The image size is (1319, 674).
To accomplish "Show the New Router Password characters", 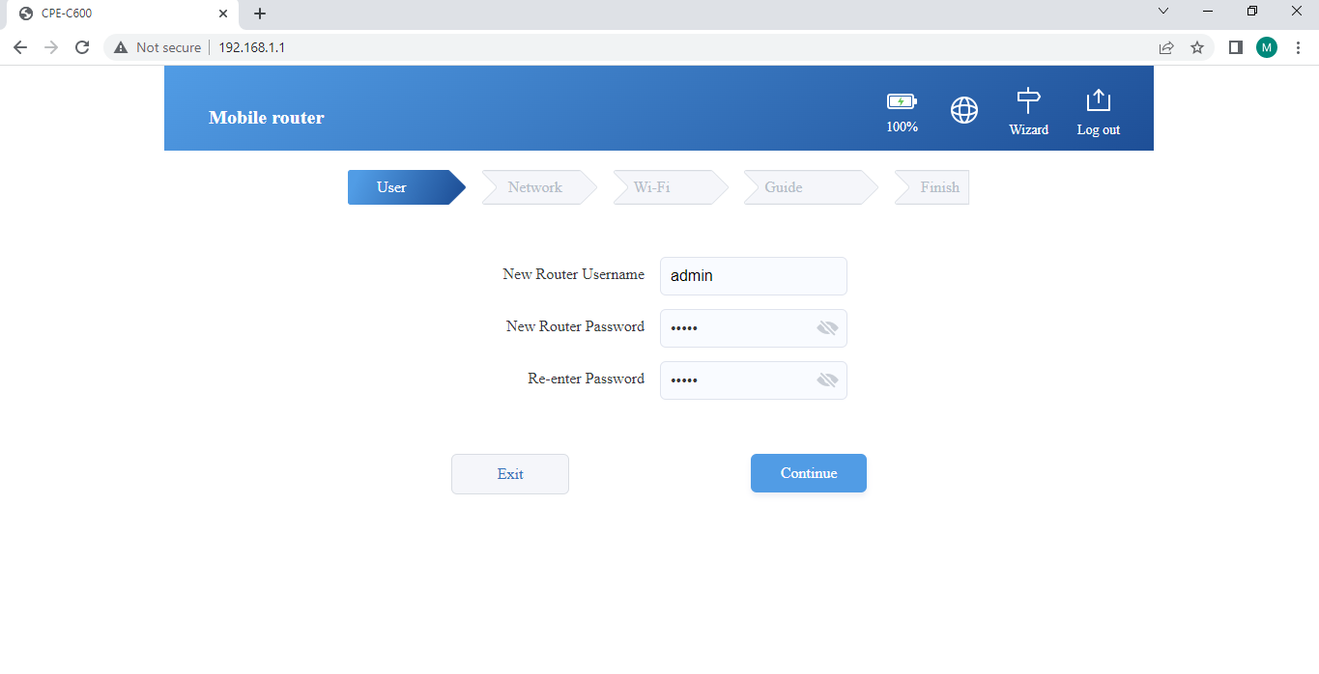I will coord(827,328).
